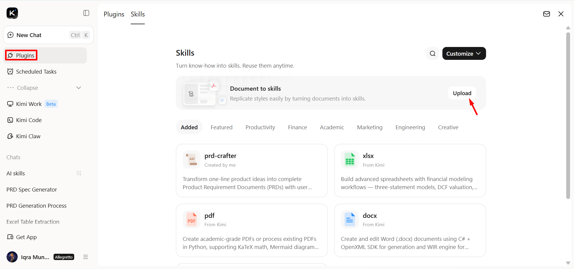Image resolution: width=574 pixels, height=269 pixels.
Task: Click the Allegretto plan badge
Action: [x=64, y=257]
